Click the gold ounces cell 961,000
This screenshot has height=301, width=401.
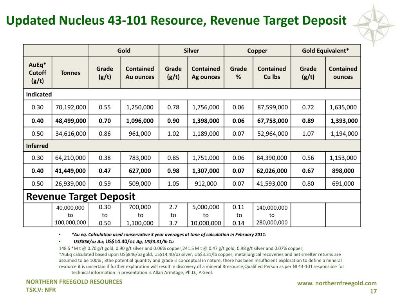140,134
